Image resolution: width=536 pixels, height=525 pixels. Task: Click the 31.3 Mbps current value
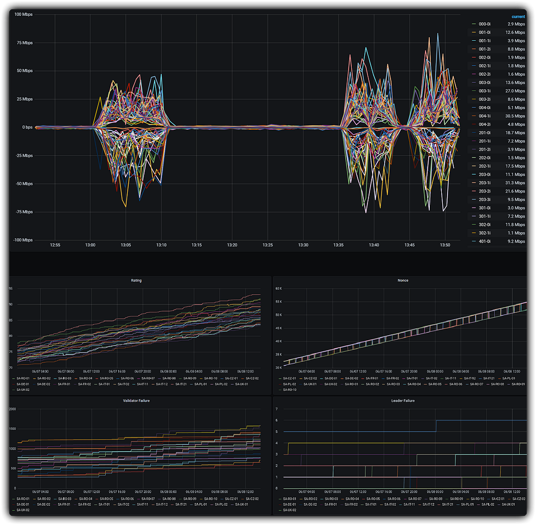click(x=515, y=183)
